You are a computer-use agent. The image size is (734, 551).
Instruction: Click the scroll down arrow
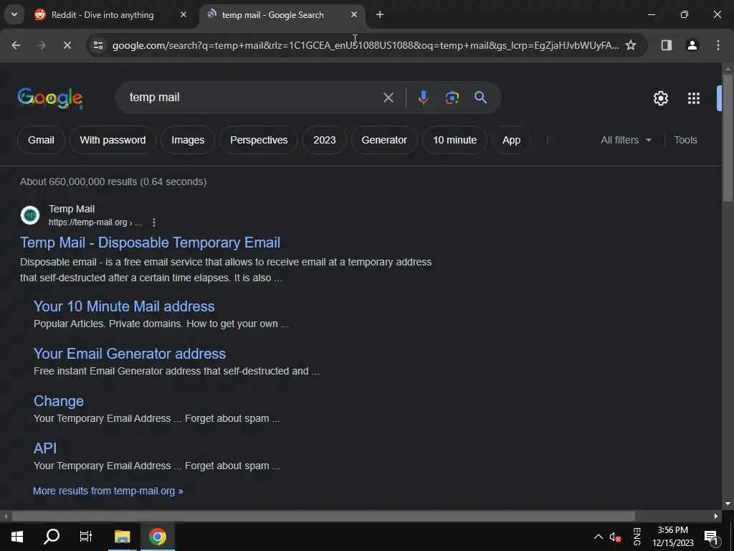click(x=728, y=504)
